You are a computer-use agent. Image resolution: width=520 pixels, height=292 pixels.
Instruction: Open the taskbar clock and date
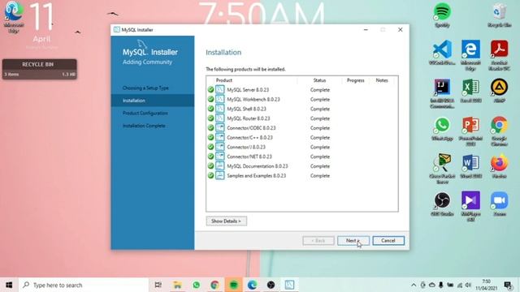click(x=486, y=285)
